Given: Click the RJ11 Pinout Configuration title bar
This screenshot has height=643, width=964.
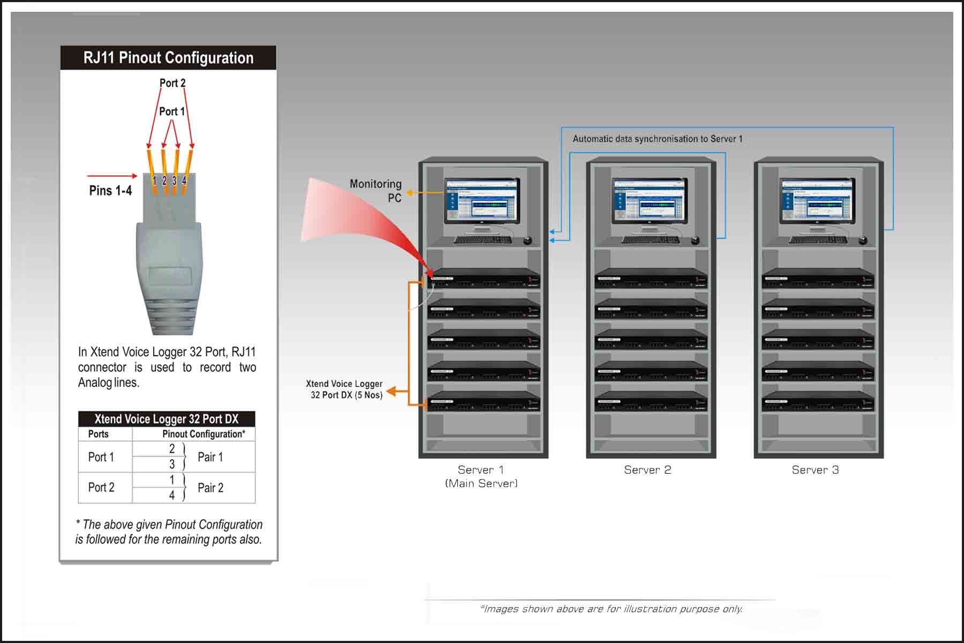Looking at the screenshot, I should (x=168, y=57).
